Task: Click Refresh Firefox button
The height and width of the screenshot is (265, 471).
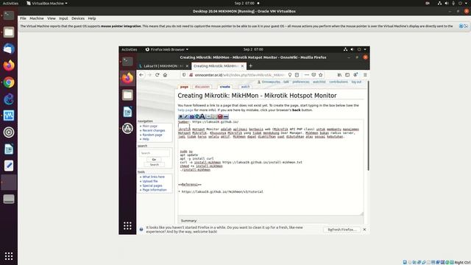Action: (x=341, y=230)
